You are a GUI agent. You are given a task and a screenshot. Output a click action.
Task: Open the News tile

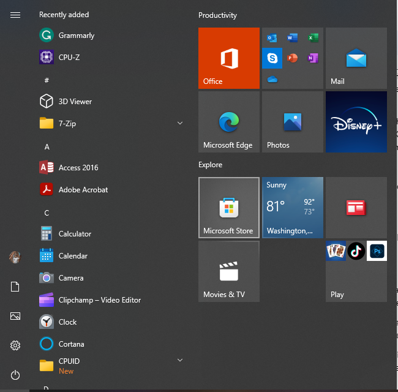click(x=356, y=208)
